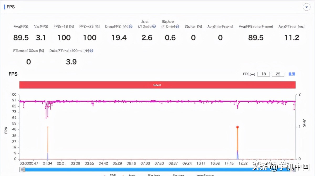This screenshot has height=176, width=315.
Task: Click the FPS>=25 [%] value 100
Action: [90, 38]
